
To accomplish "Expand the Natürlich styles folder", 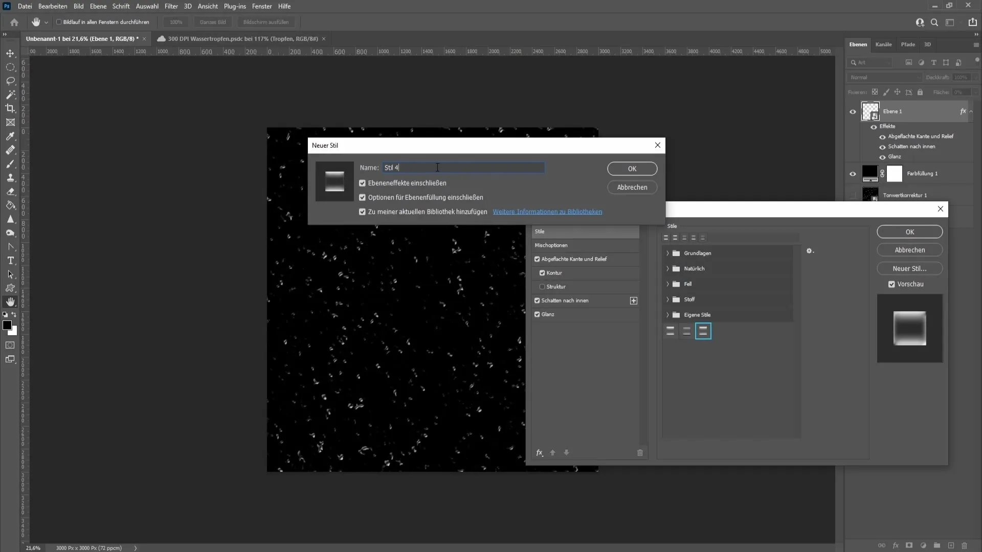I will click(x=667, y=268).
